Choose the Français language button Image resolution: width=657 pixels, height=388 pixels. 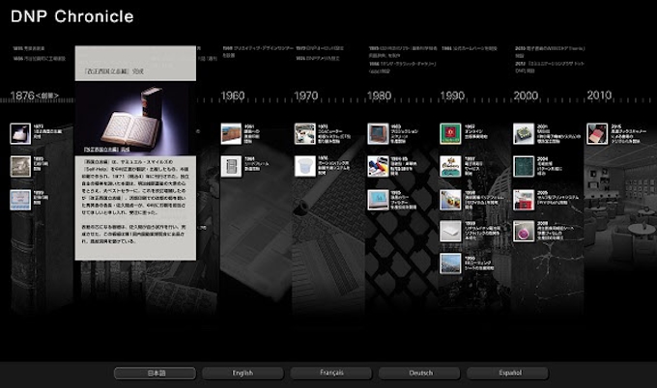[331, 373]
